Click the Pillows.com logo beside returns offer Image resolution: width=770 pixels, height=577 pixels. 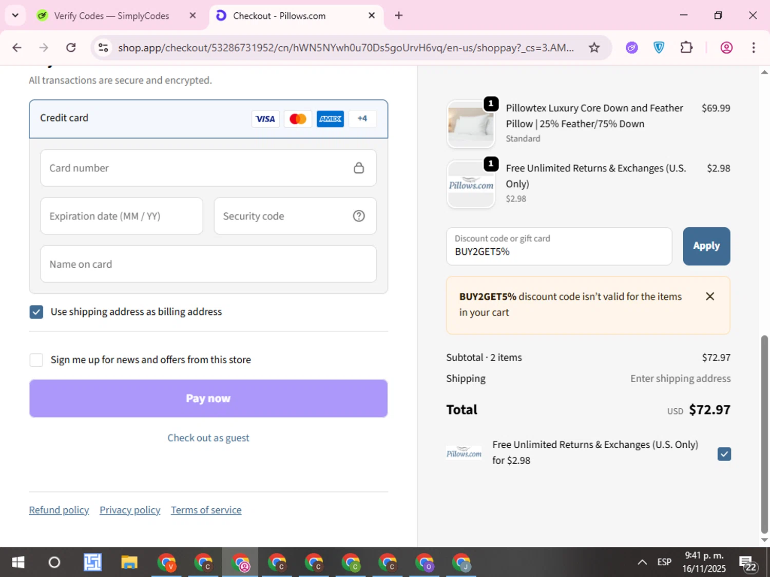pyautogui.click(x=464, y=452)
